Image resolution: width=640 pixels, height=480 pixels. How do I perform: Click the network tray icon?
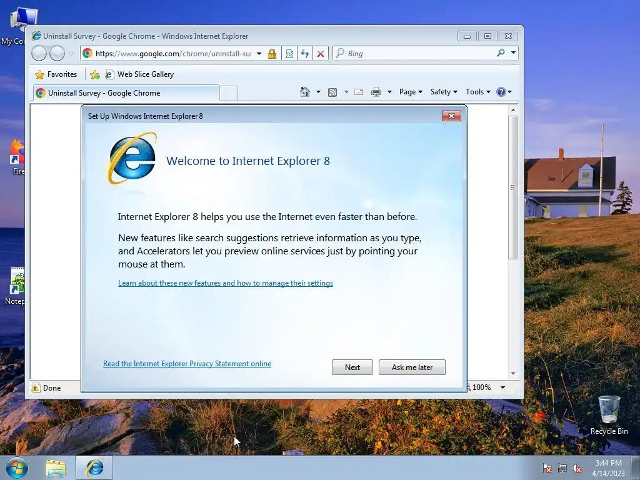point(562,468)
